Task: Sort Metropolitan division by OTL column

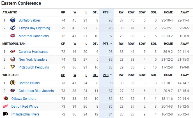Action: point(95,44)
